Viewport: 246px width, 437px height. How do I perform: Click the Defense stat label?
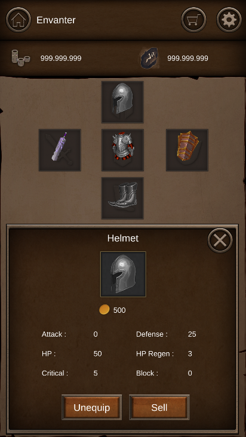pyautogui.click(x=152, y=334)
